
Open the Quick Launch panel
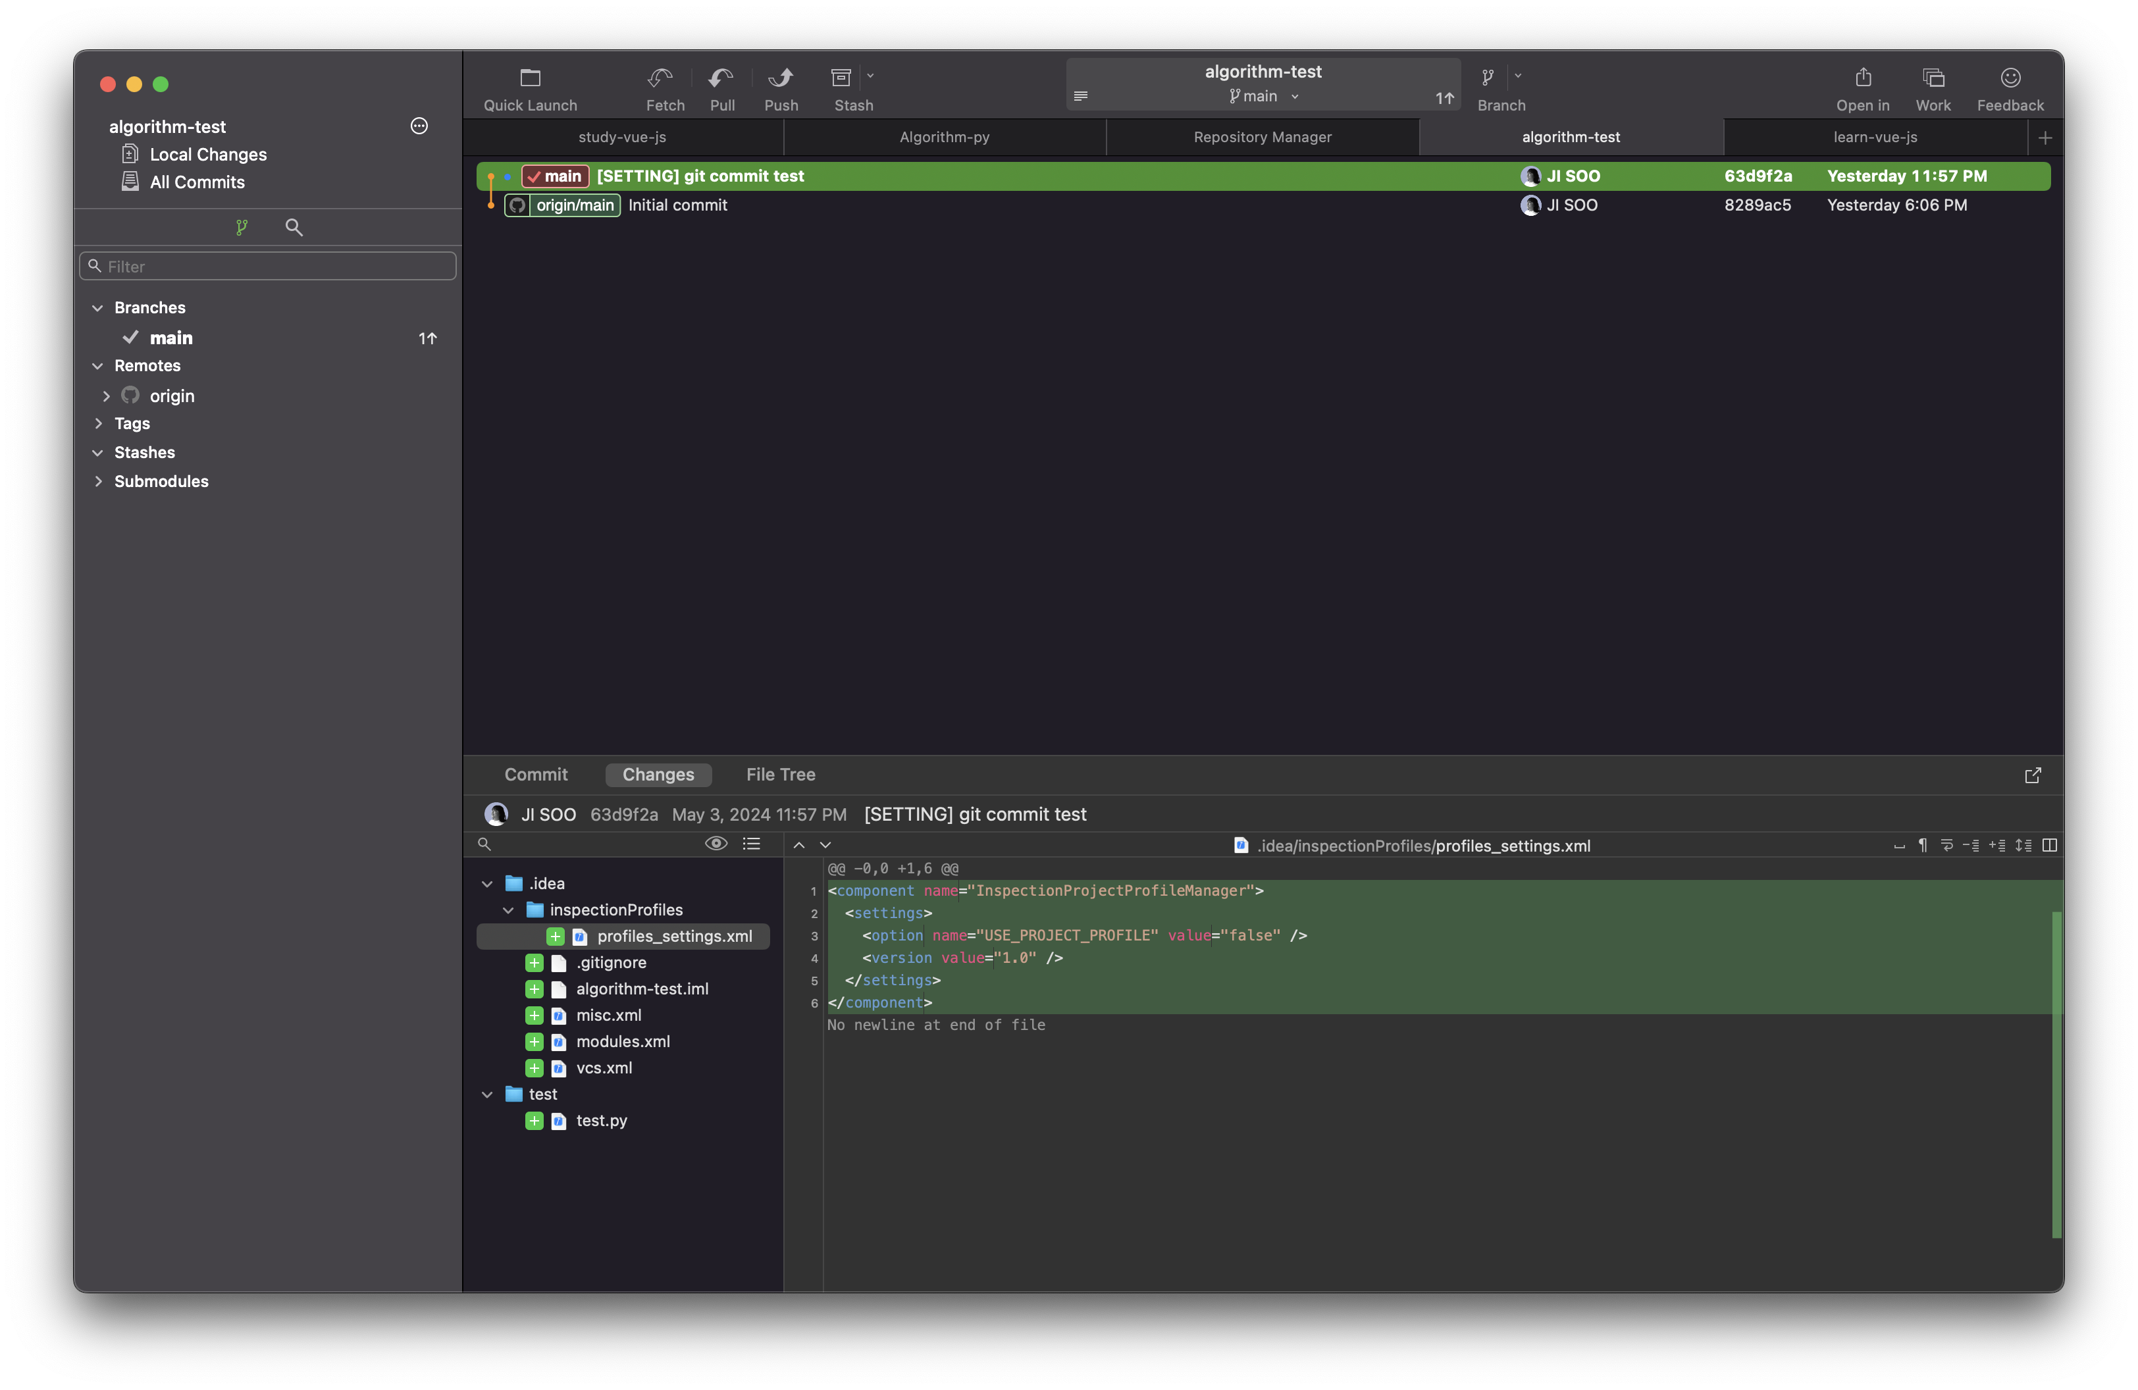[x=530, y=78]
